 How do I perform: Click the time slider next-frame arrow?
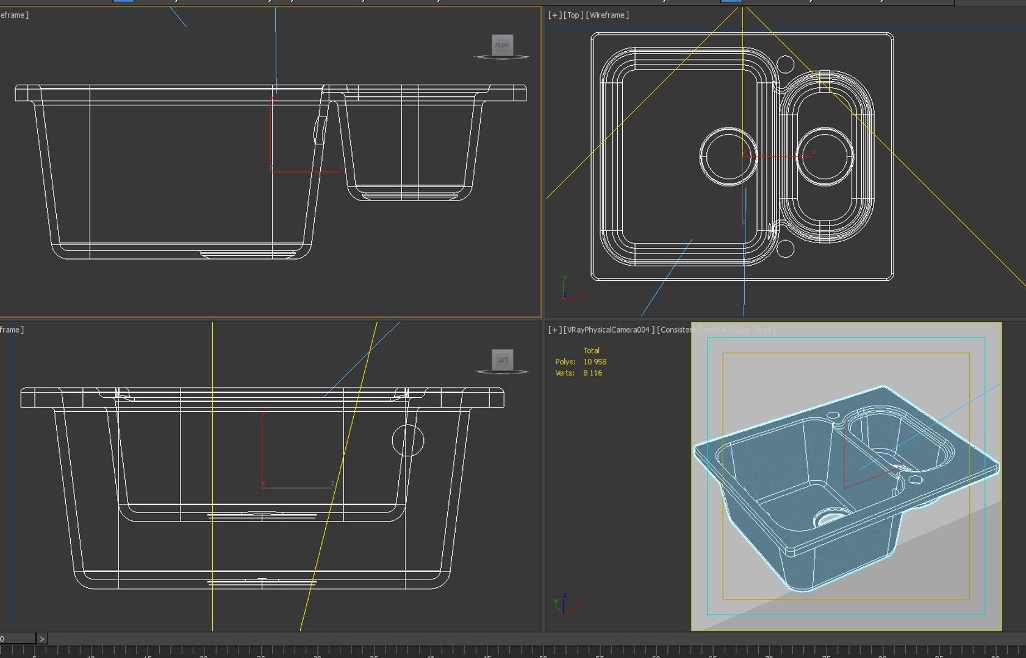coord(41,639)
